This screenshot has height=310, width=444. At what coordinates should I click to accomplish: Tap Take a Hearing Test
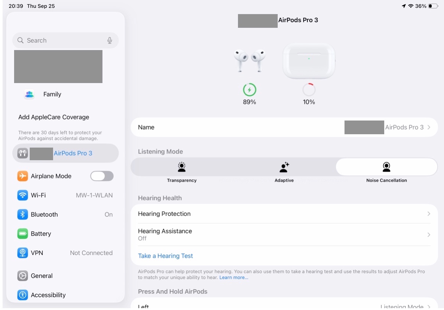[x=165, y=256]
